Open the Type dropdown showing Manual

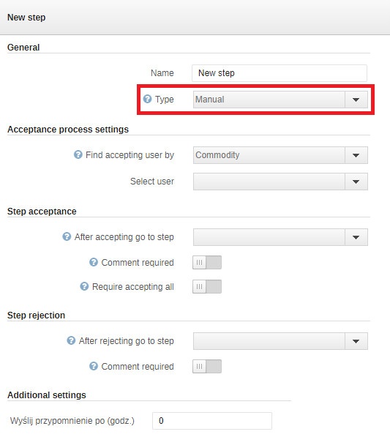pyautogui.click(x=280, y=100)
